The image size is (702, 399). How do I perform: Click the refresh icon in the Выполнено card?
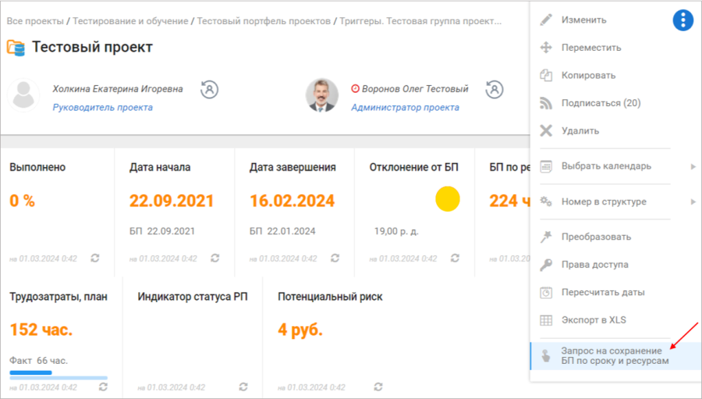pyautogui.click(x=95, y=258)
